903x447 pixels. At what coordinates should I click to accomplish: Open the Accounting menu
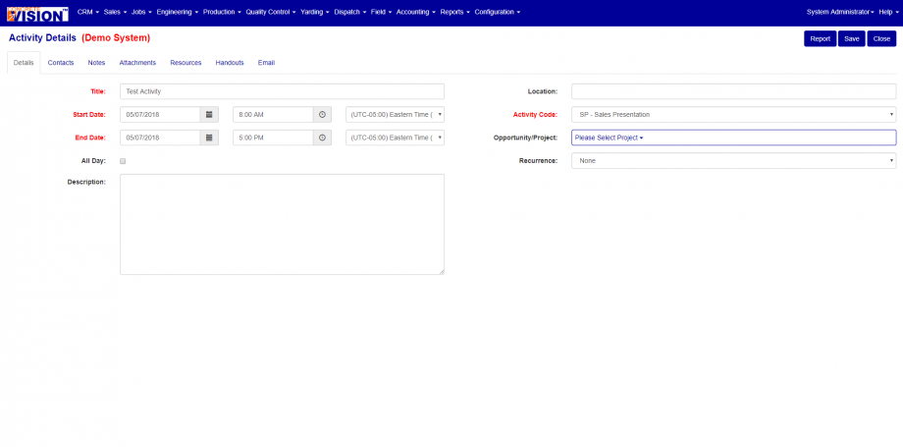[416, 12]
